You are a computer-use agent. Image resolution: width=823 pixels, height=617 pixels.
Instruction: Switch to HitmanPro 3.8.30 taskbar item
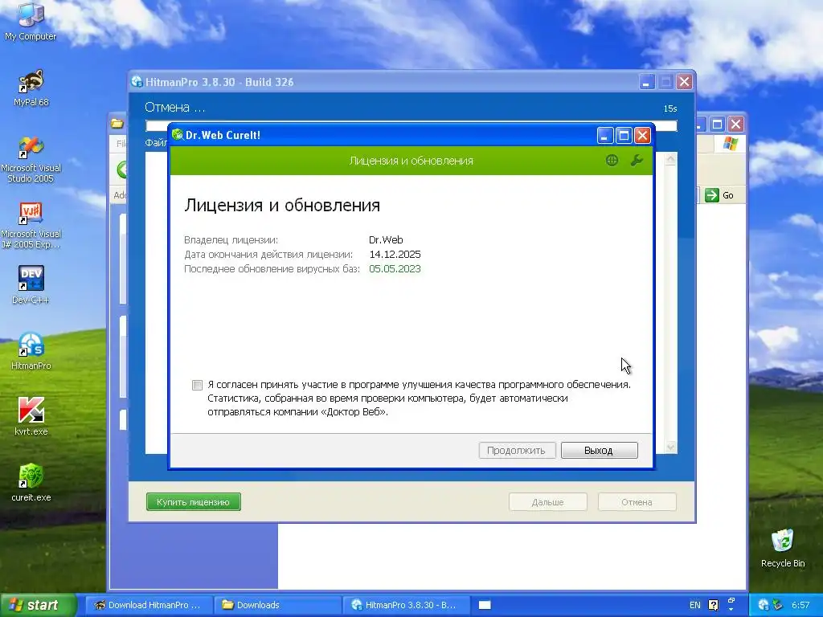[407, 605]
